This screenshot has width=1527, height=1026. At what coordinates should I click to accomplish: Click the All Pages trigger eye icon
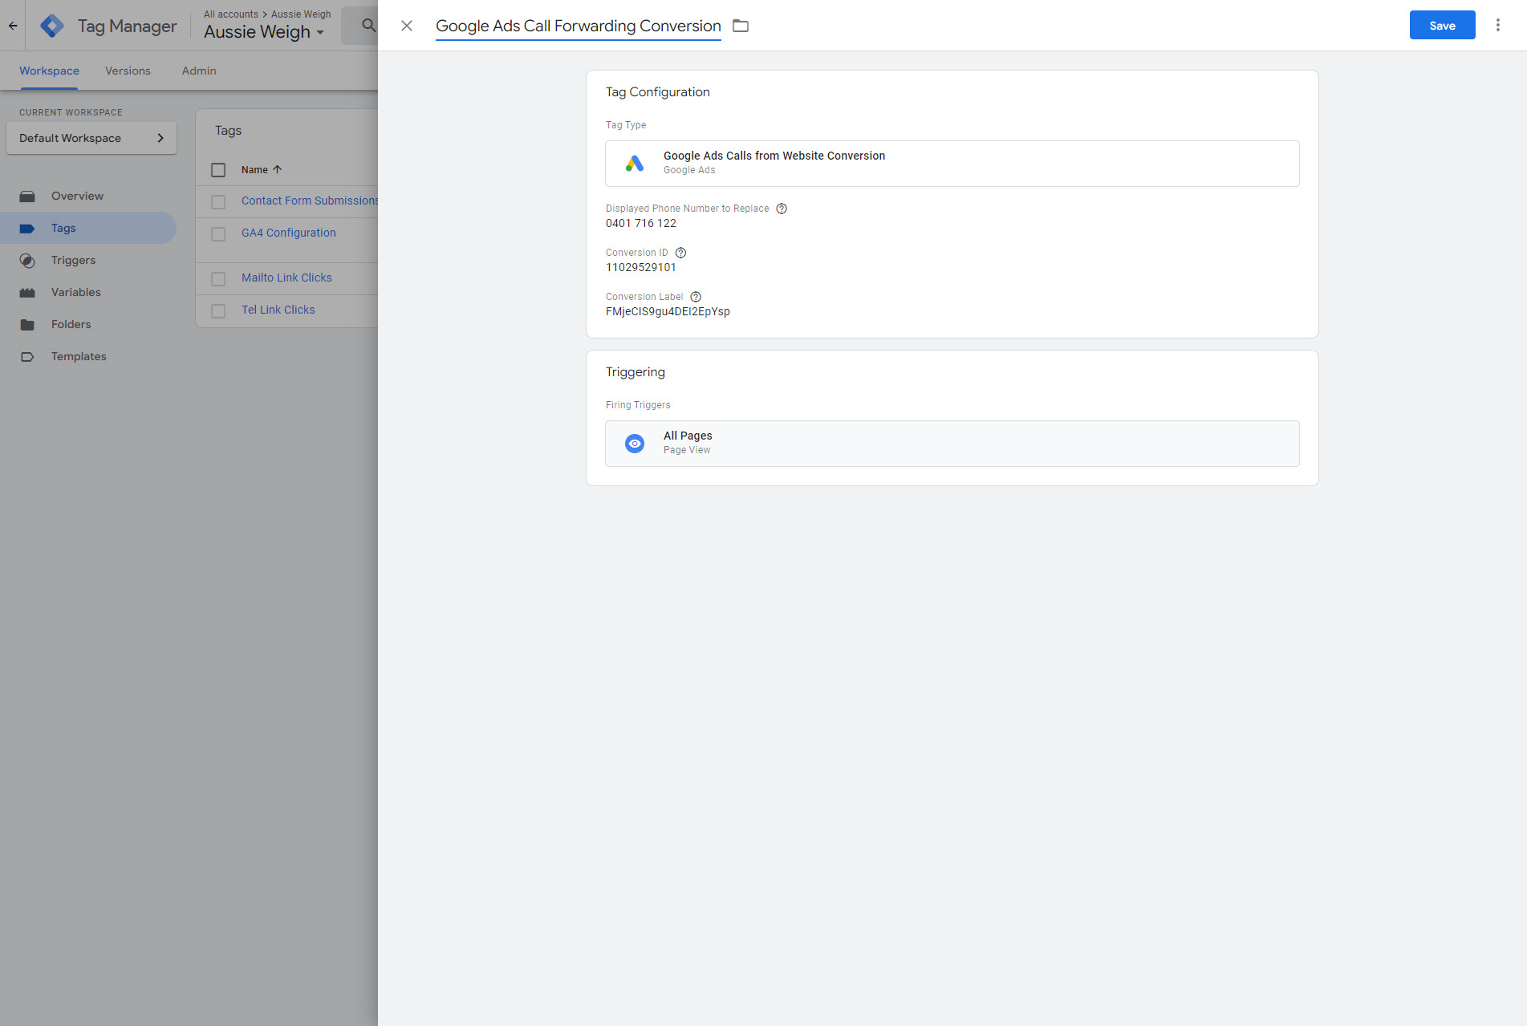(x=635, y=444)
